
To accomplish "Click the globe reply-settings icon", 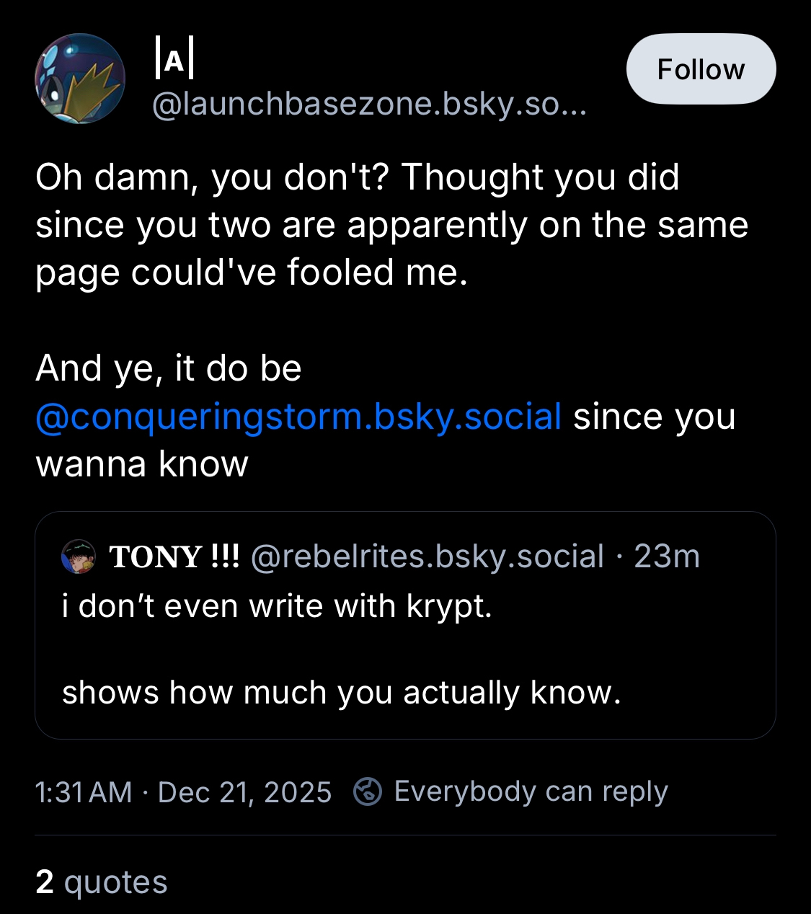I will pyautogui.click(x=368, y=791).
